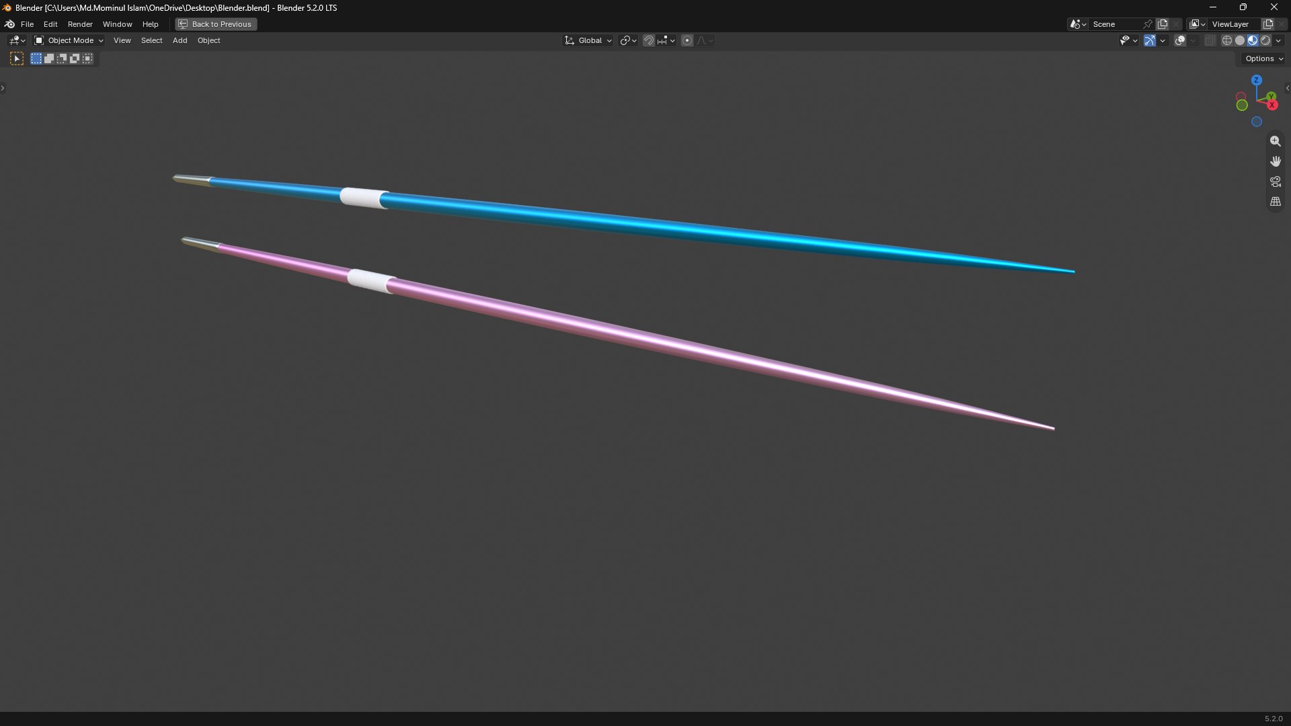This screenshot has width=1291, height=726.
Task: Toggle snapping magnet icon
Action: (x=648, y=40)
